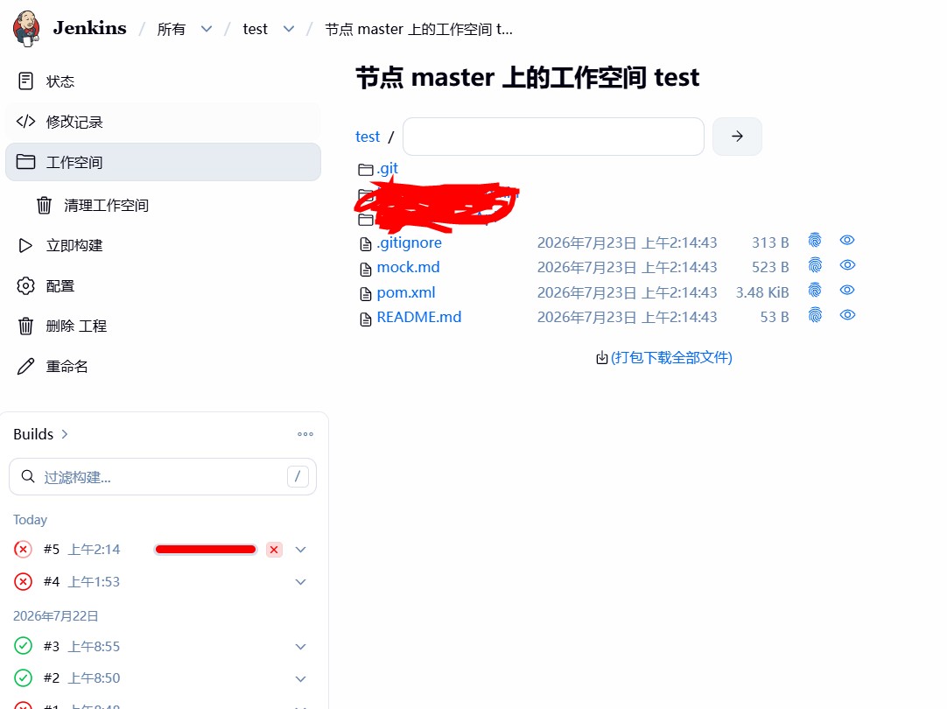The image size is (947, 709).
Task: Click the pencil rename icon
Action: point(25,366)
